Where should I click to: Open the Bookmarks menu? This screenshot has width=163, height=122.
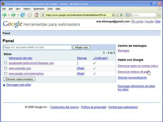coord(39,9)
